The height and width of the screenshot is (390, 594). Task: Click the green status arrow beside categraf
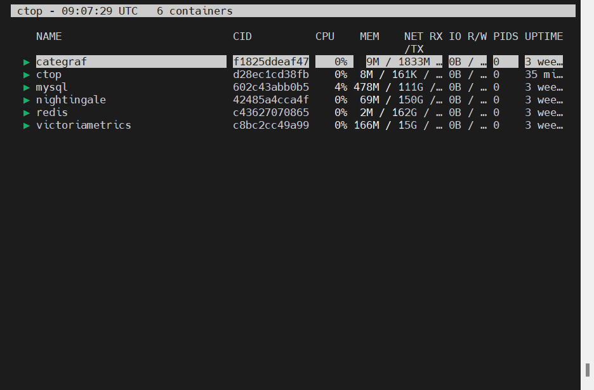pos(27,62)
